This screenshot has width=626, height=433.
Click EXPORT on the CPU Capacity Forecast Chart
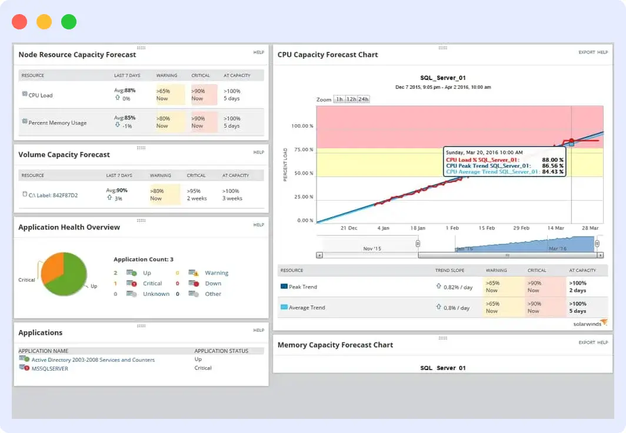587,52
